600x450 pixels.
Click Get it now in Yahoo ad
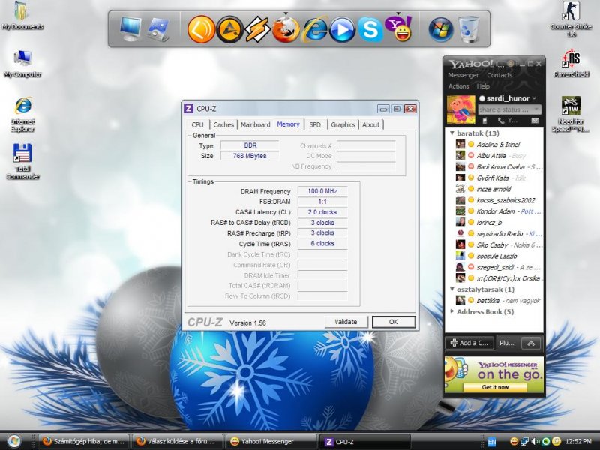(495, 387)
